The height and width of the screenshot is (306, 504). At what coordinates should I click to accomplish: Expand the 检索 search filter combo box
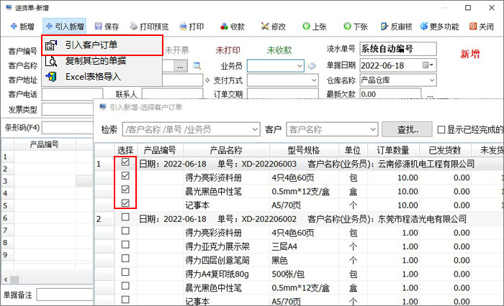tap(253, 129)
